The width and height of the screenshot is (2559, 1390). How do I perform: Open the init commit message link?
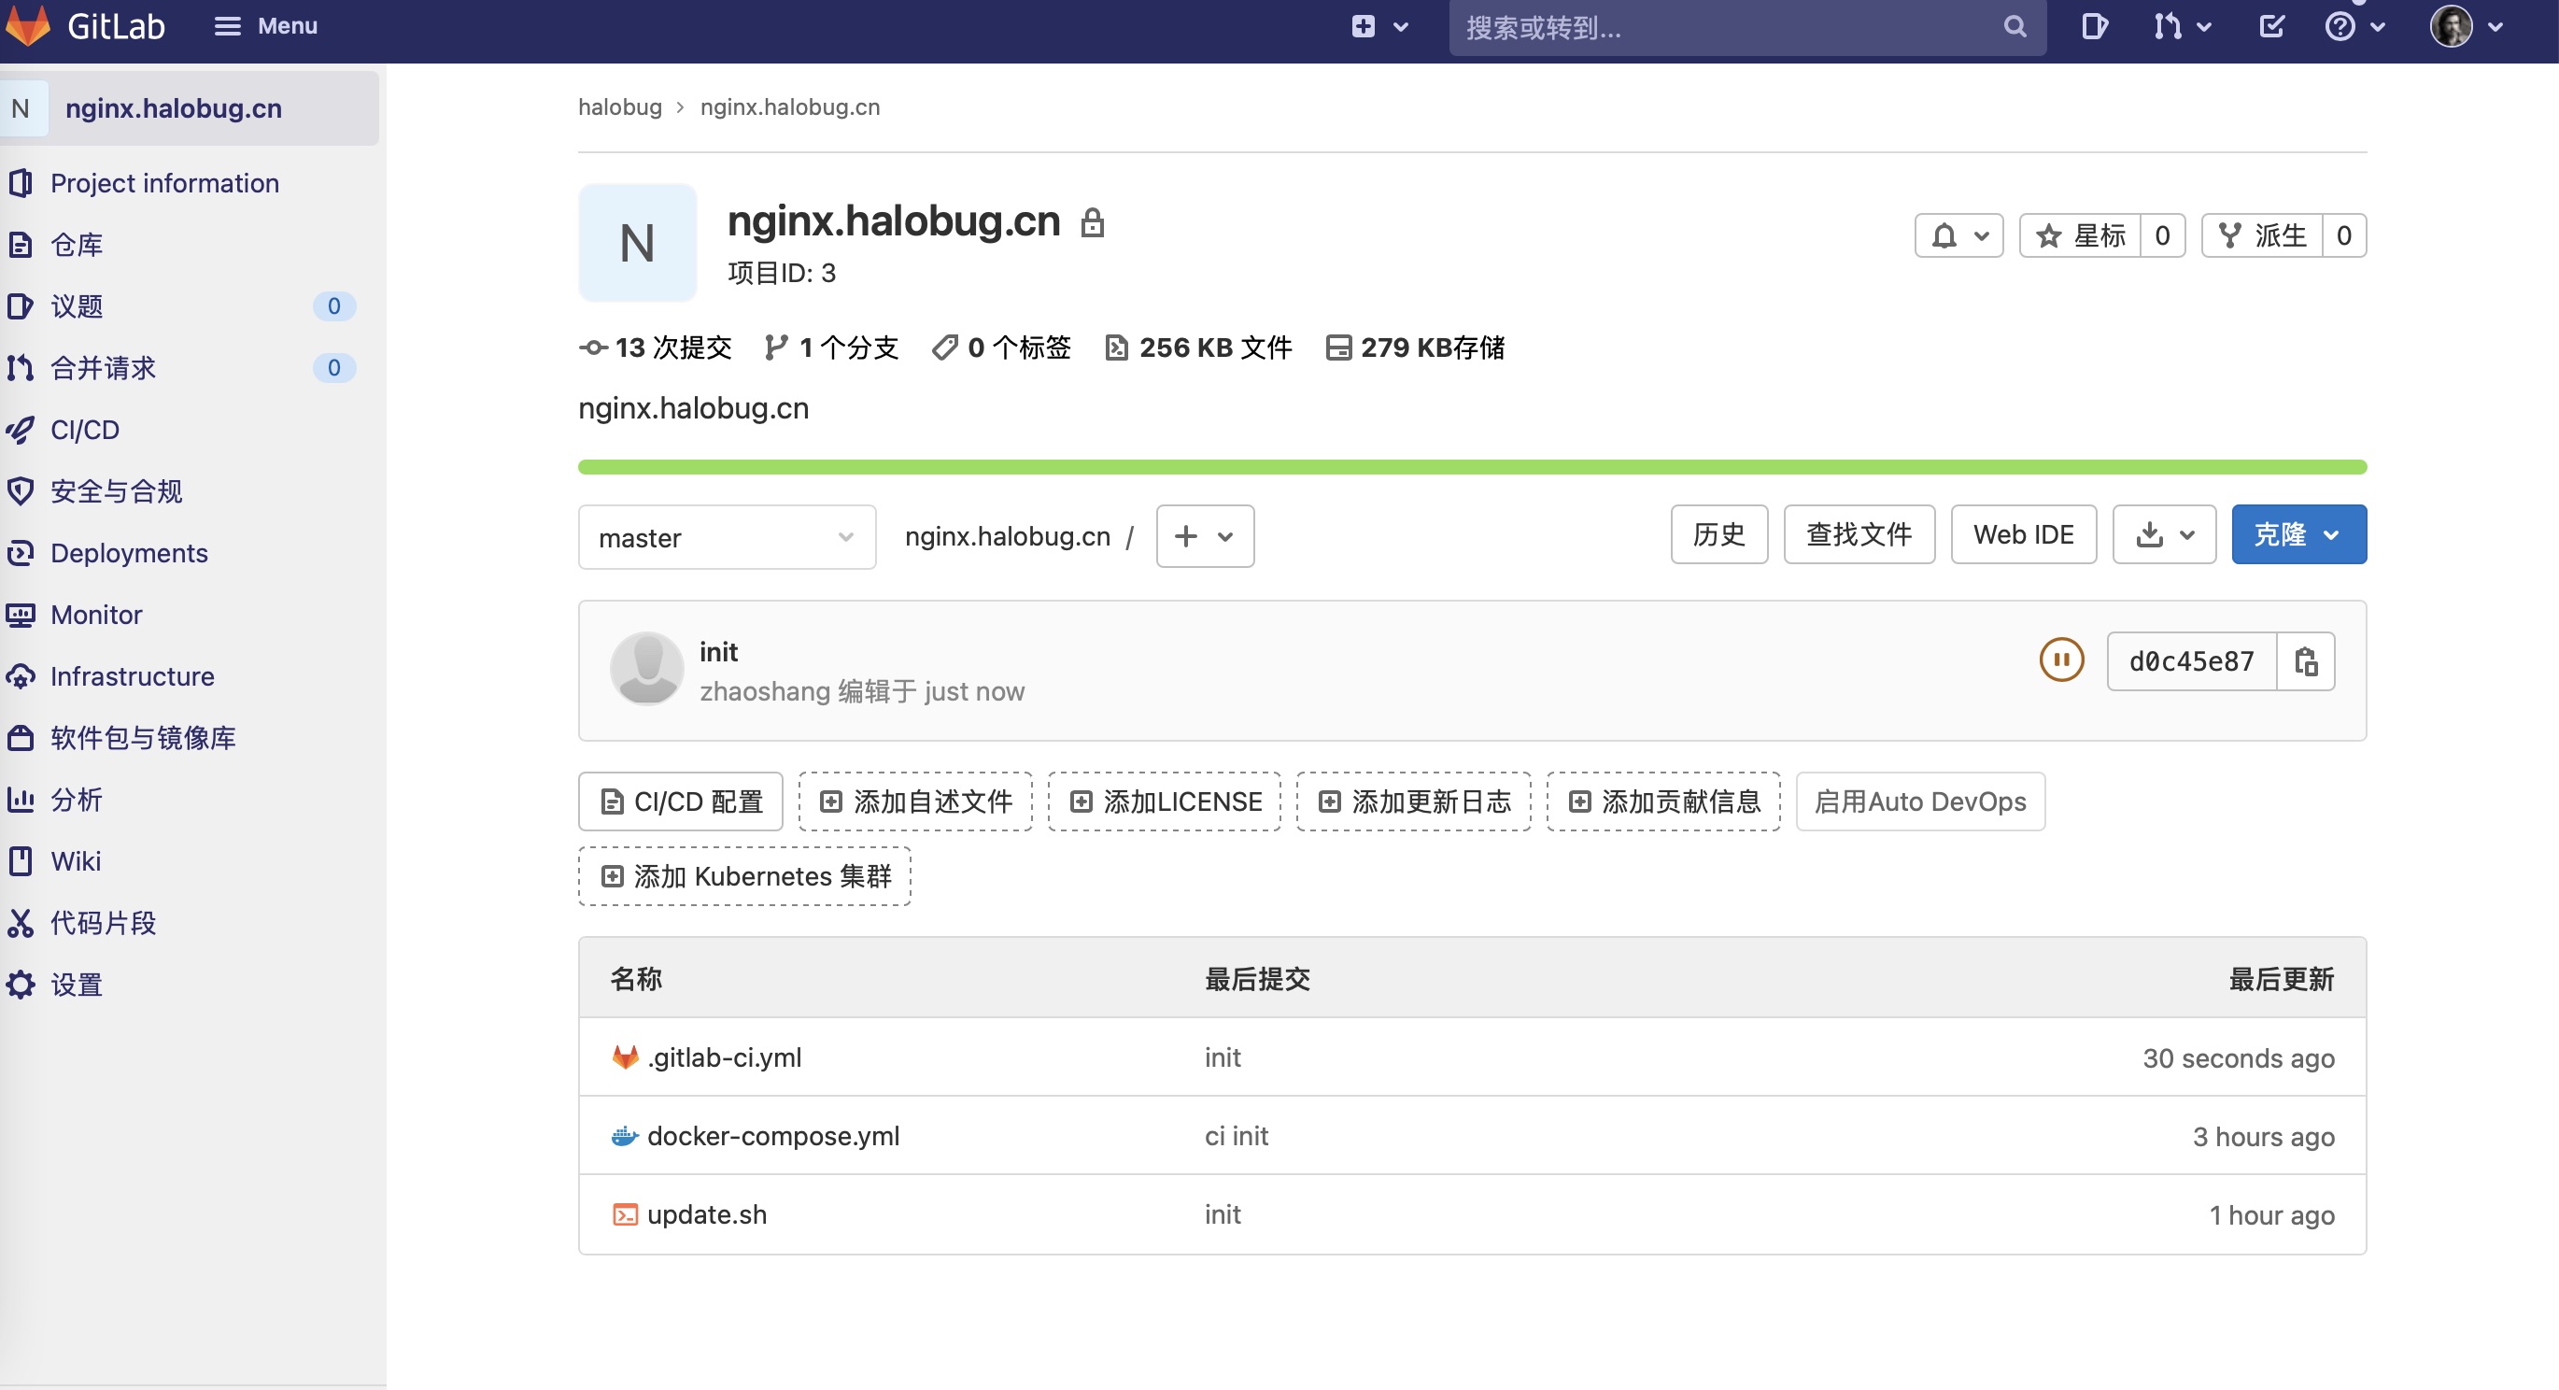coord(718,653)
